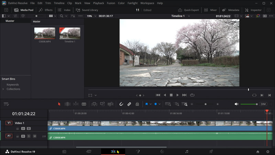Click Stop playback button
275x155 pixels.
[x=171, y=95]
